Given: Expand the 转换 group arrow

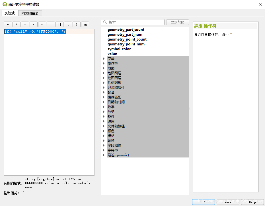Looking at the screenshot, I should (104, 141).
